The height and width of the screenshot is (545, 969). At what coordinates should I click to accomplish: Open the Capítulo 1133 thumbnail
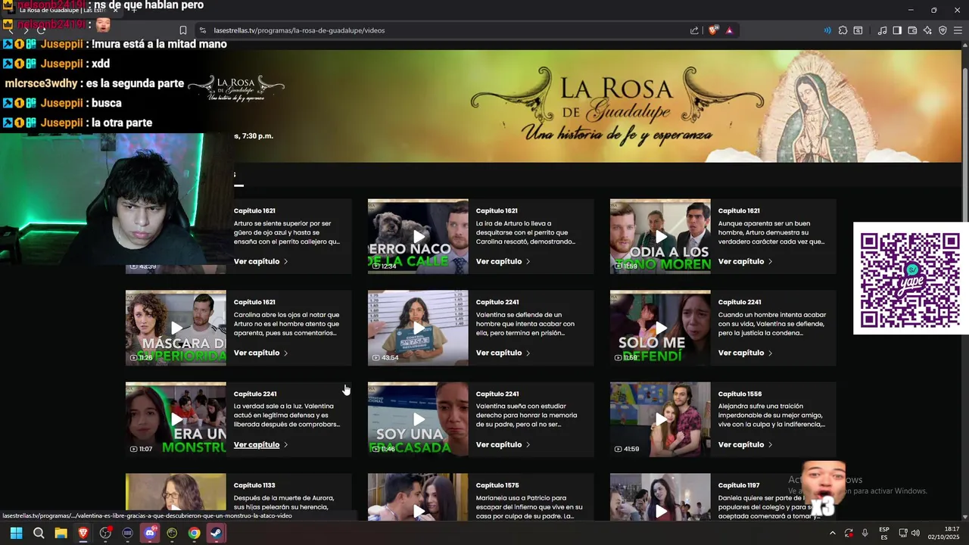point(176,497)
